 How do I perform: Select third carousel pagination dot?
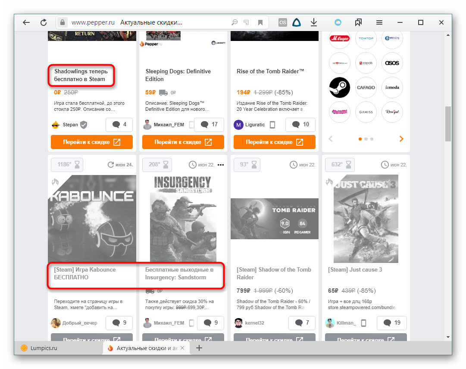click(x=372, y=139)
